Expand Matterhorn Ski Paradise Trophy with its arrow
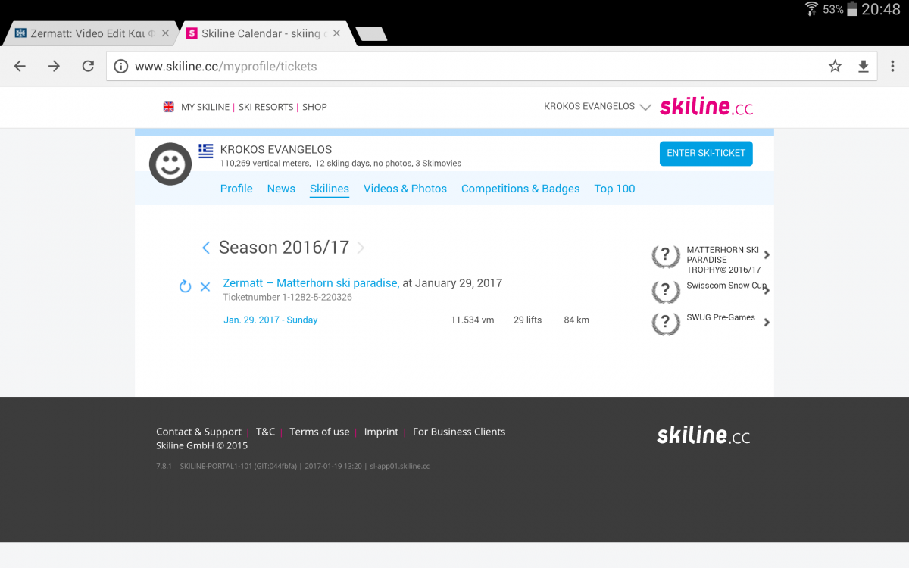909x568 pixels. click(767, 255)
